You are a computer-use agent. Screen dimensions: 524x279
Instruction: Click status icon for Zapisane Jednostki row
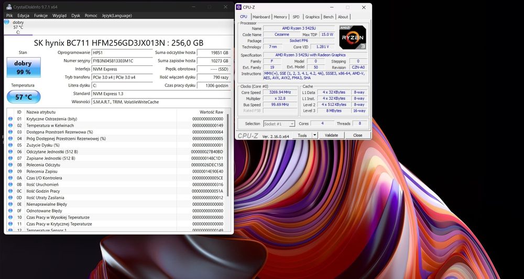(x=10, y=158)
